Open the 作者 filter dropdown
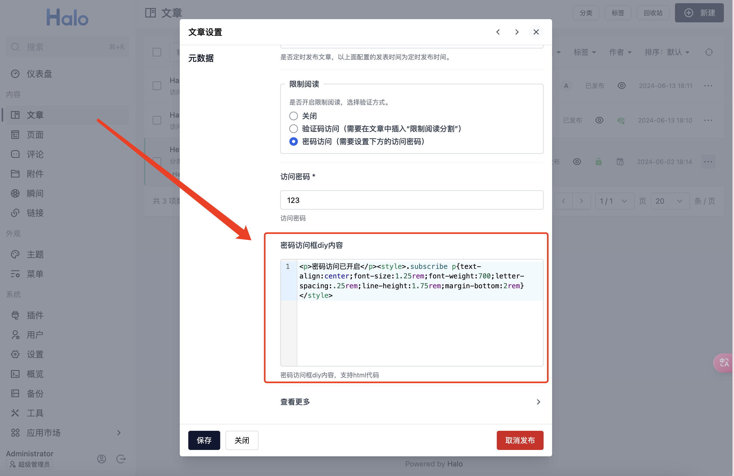734x476 pixels. [x=620, y=52]
